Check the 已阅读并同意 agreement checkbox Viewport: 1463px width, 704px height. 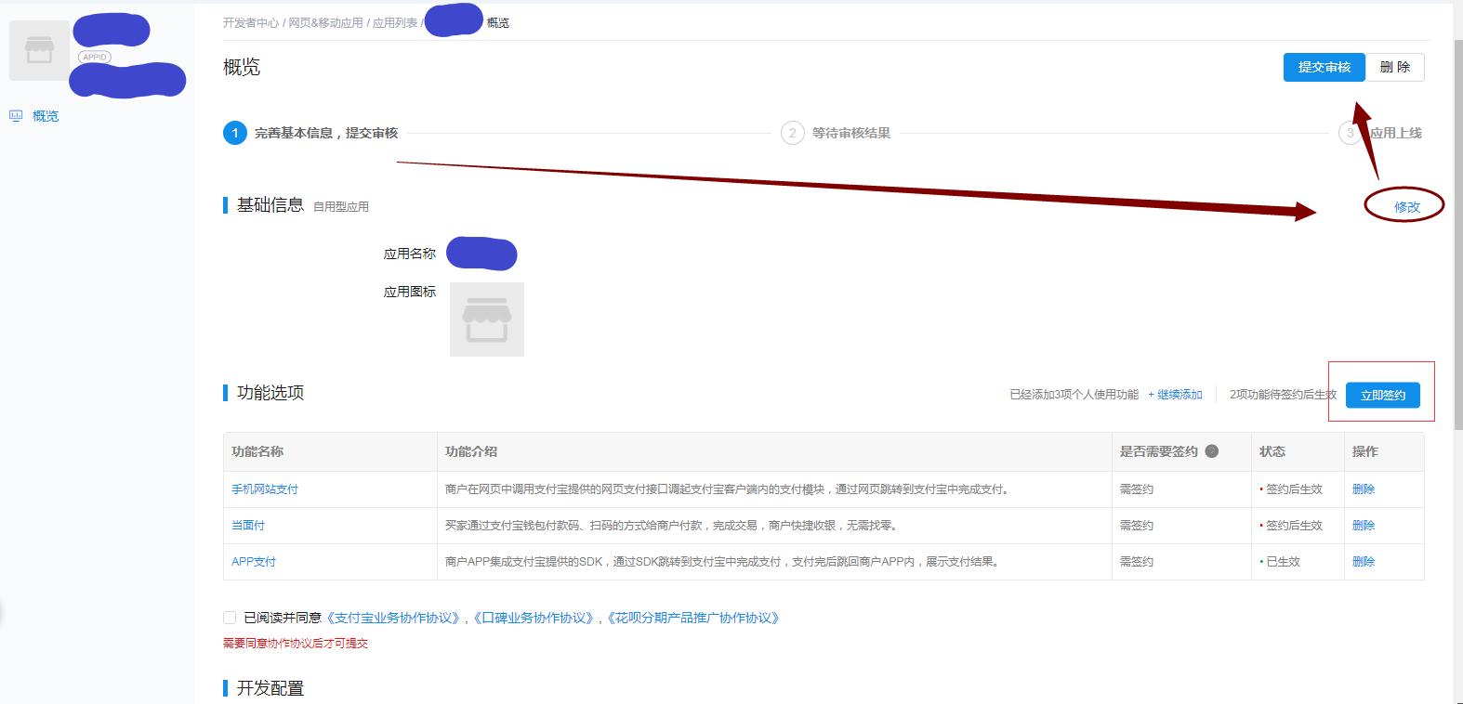230,618
